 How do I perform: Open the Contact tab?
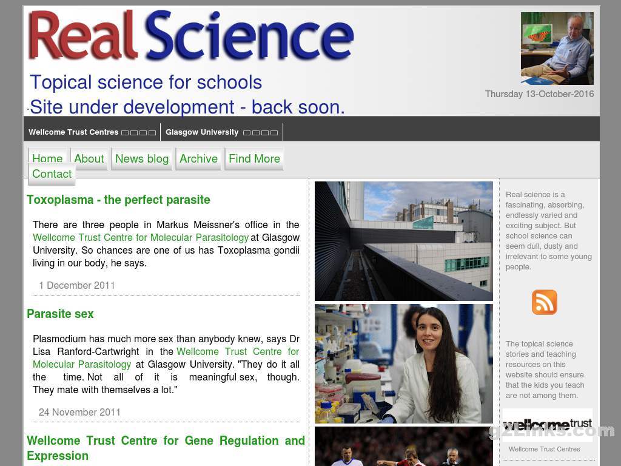click(52, 174)
